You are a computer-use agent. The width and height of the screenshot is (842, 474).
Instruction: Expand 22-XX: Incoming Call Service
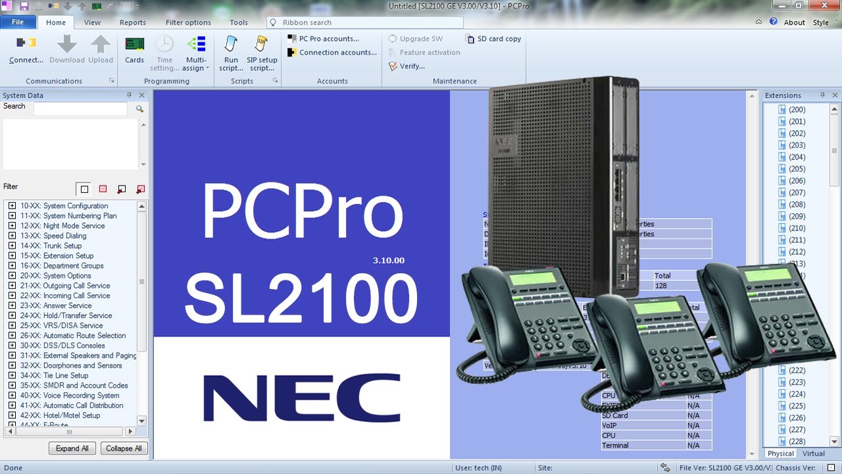tap(12, 296)
